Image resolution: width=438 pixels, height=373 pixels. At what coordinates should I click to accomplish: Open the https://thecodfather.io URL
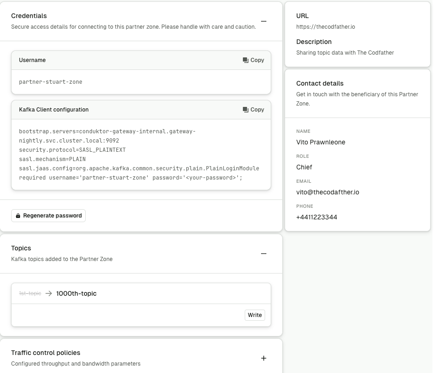(x=325, y=27)
